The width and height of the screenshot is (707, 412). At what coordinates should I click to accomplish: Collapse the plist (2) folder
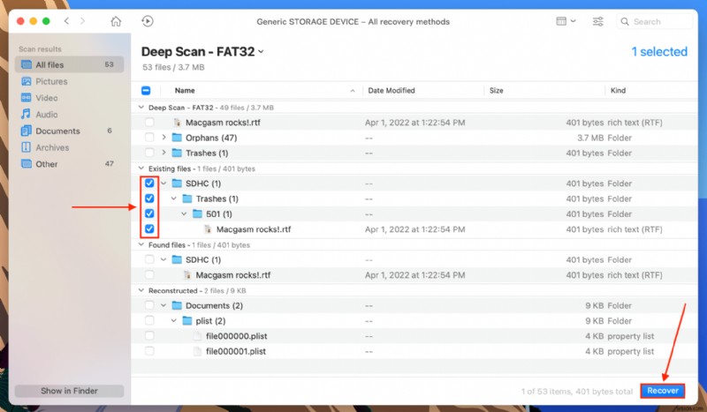coord(173,320)
